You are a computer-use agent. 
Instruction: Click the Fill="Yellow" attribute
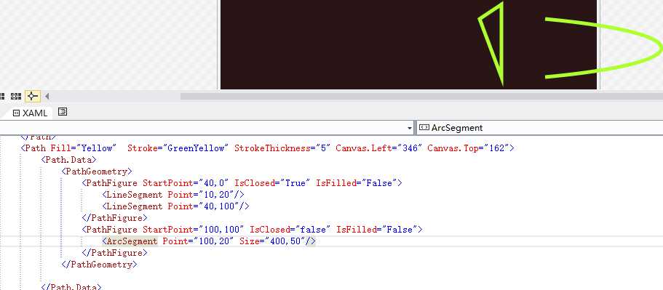83,148
